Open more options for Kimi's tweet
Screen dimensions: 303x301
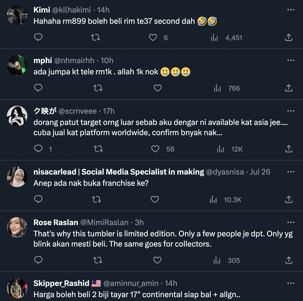(x=291, y=10)
